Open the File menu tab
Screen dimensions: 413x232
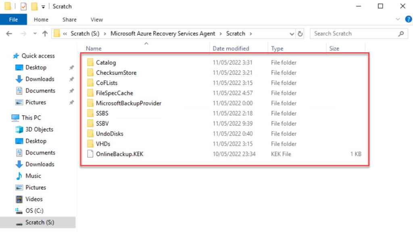coord(13,20)
